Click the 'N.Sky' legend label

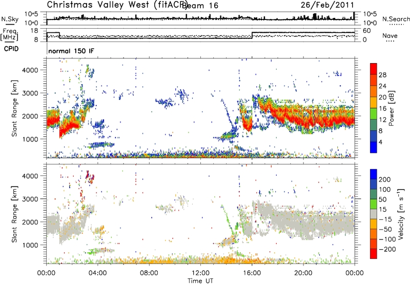(x=10, y=19)
